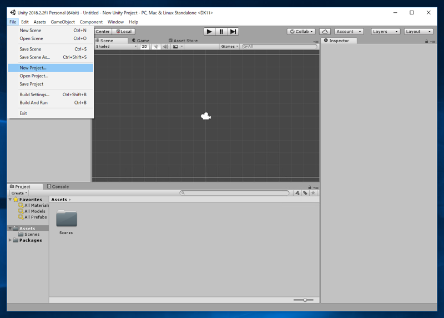Screen dimensions: 444x318
Task: Toggle the Project panel lock icon
Action: pos(310,187)
